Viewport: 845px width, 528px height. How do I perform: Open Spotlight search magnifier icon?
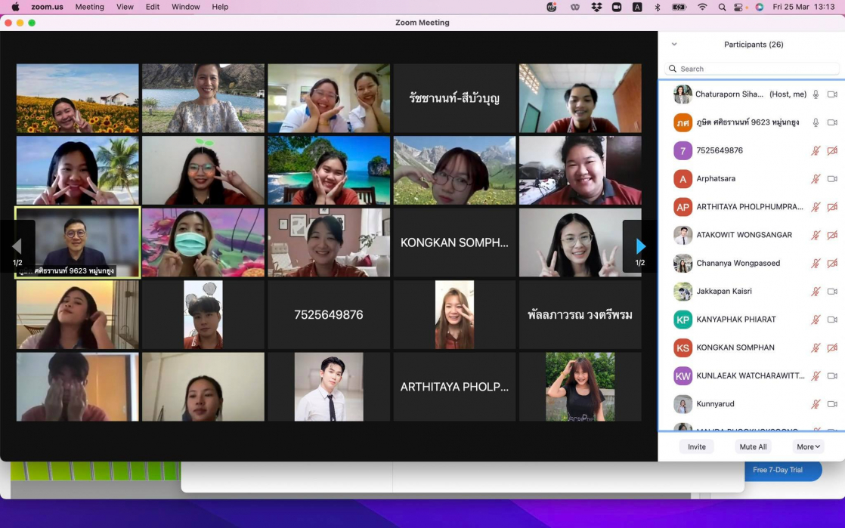[x=722, y=7]
